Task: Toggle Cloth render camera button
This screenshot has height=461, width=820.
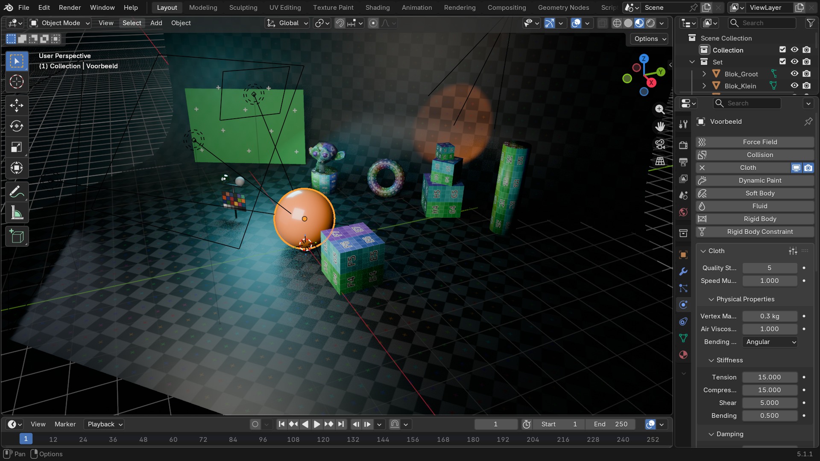Action: click(808, 168)
